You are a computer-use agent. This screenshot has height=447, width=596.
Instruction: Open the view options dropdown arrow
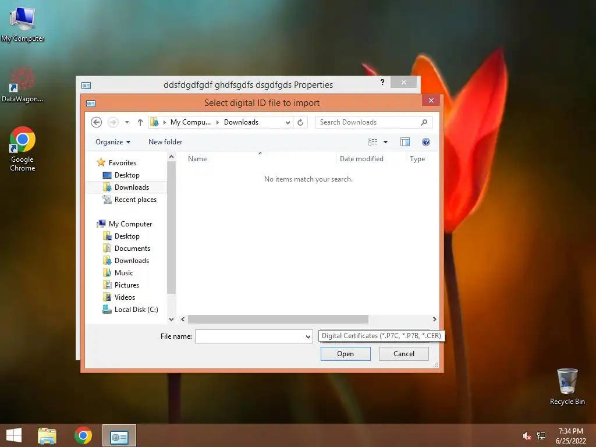click(x=385, y=142)
